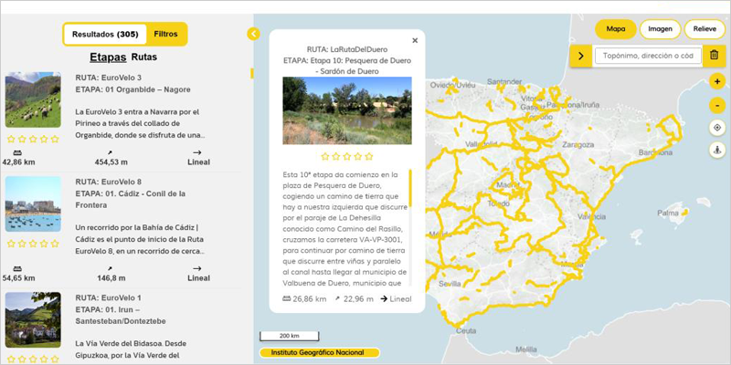Click 'RUTA: EuroVelo 8' heading
The height and width of the screenshot is (365, 731).
[108, 182]
